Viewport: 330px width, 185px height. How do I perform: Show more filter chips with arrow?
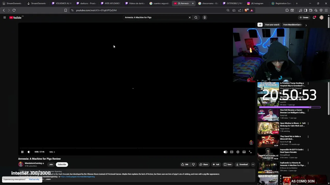coord(306,25)
